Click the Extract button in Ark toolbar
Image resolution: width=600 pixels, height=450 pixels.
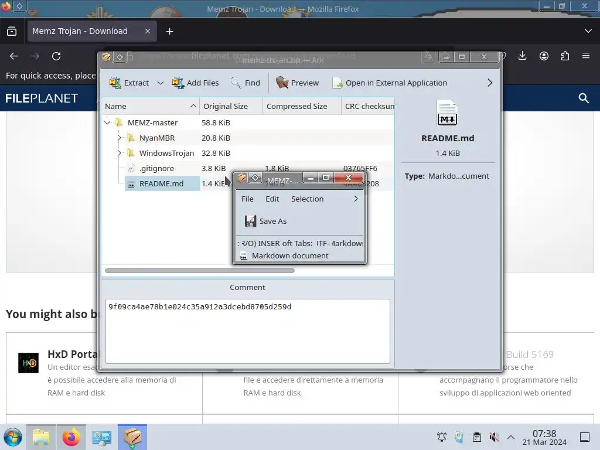pos(129,83)
